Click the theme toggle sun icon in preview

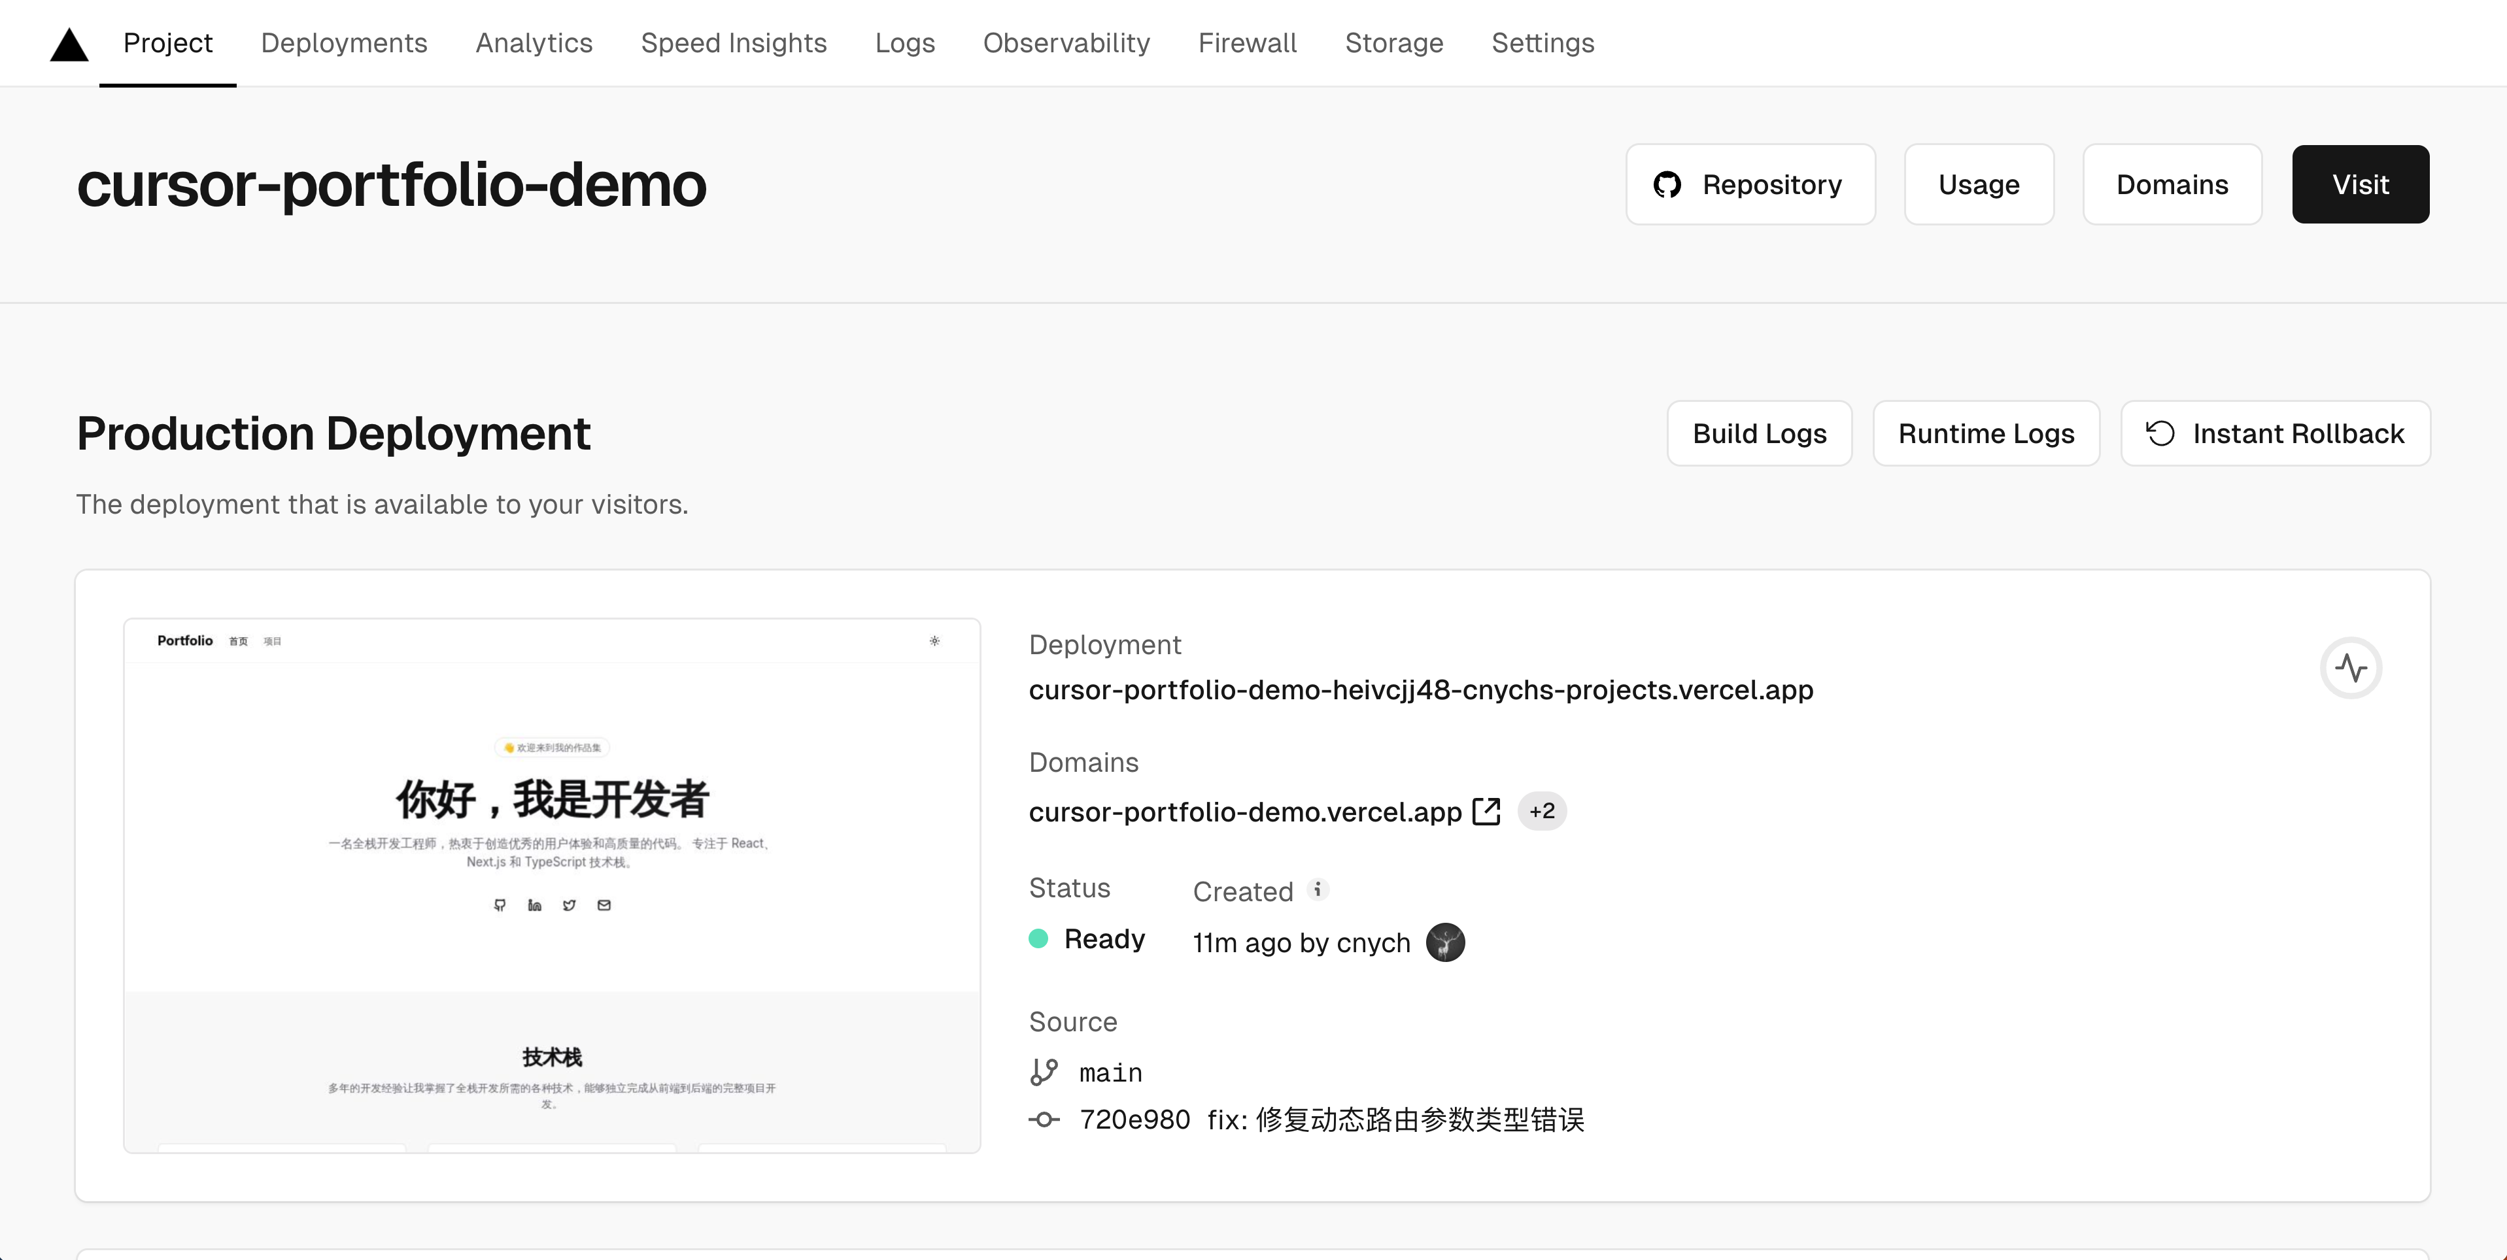tap(934, 640)
